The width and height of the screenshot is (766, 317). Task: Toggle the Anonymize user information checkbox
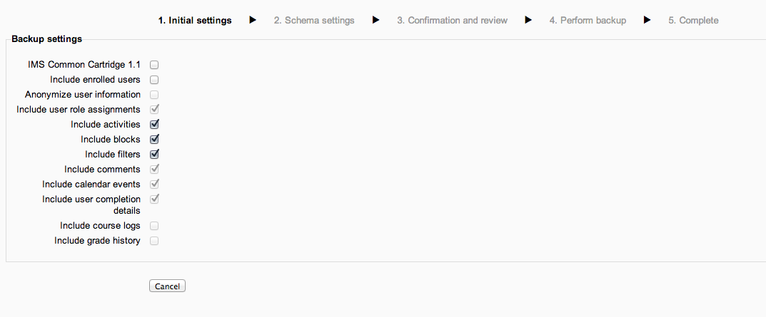click(154, 95)
